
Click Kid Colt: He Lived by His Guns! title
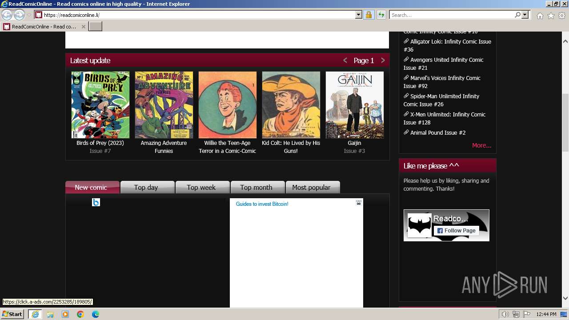[x=291, y=147]
